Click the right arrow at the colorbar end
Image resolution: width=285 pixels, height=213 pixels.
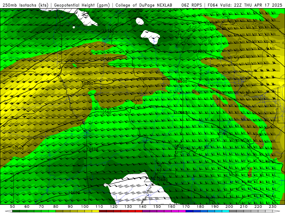pos(276,211)
